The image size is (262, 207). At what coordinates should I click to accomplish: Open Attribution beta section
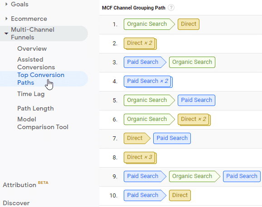click(25, 184)
